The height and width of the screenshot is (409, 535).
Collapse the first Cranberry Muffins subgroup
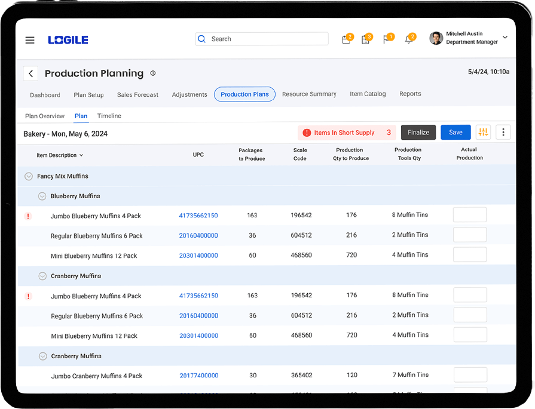click(42, 276)
